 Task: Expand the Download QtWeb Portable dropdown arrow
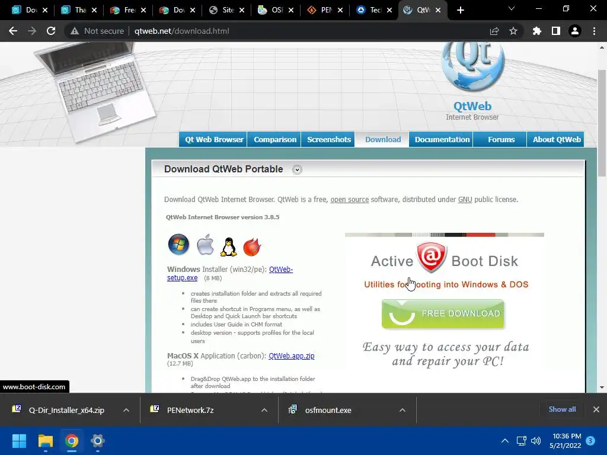click(297, 169)
